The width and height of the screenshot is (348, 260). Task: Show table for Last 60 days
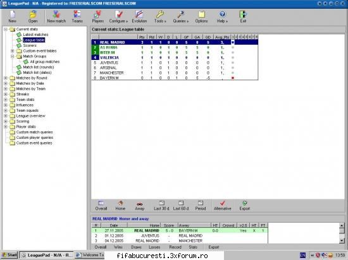181,206
